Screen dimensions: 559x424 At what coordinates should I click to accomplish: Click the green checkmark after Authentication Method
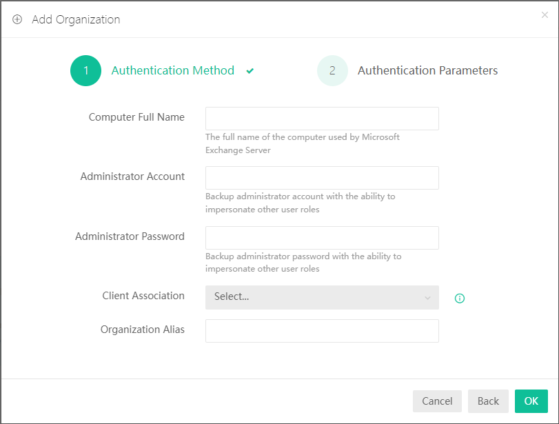(x=250, y=71)
